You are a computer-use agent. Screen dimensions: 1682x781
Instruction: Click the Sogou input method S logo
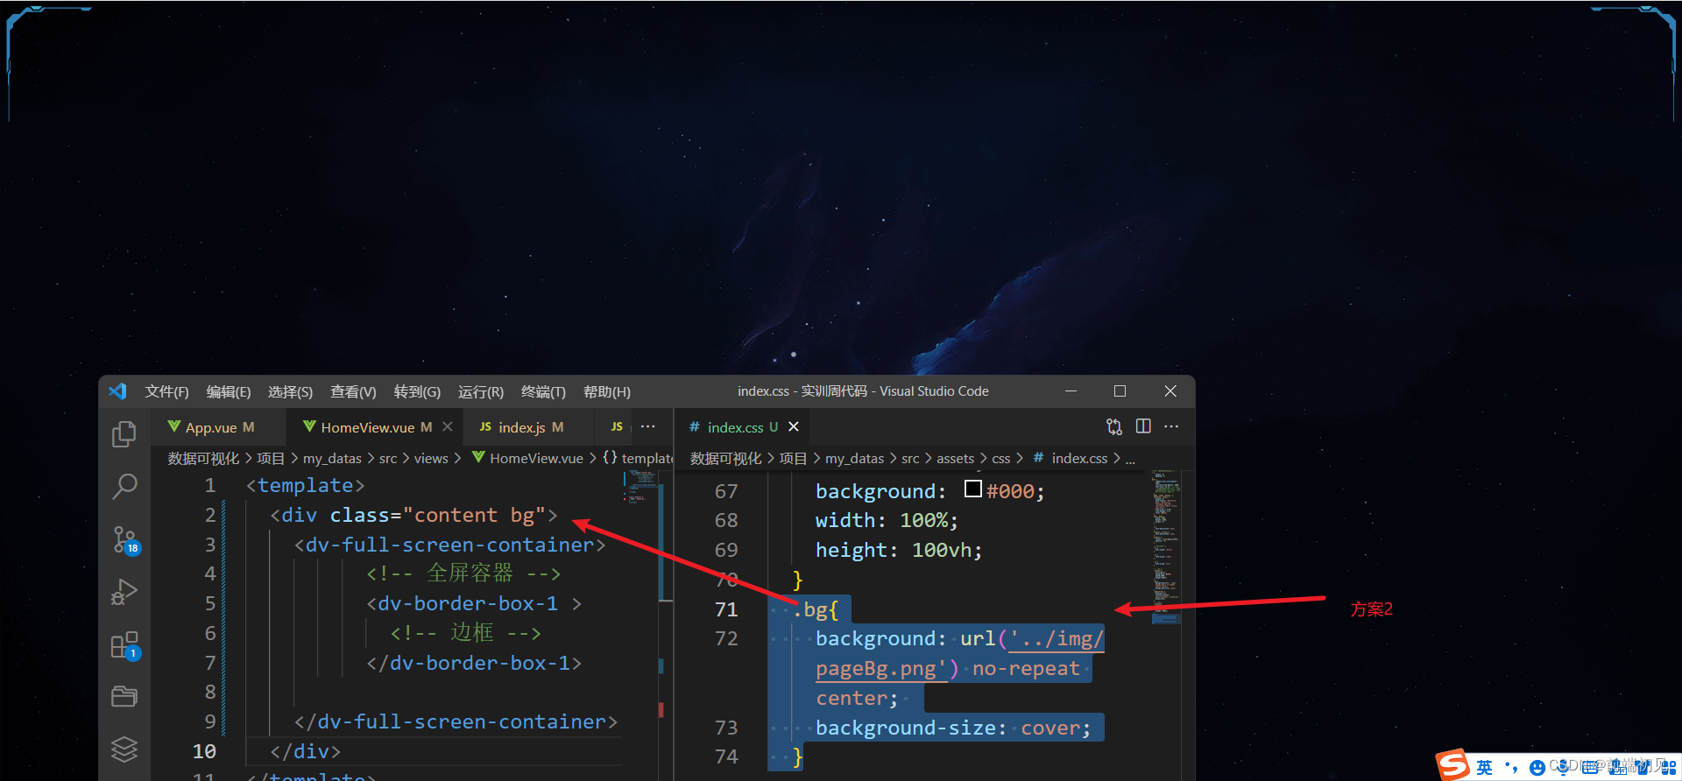tap(1453, 764)
